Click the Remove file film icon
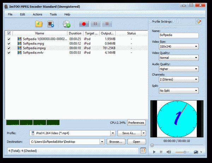Image resolution: width=212 pixels, height=163 pixels. tap(51, 24)
